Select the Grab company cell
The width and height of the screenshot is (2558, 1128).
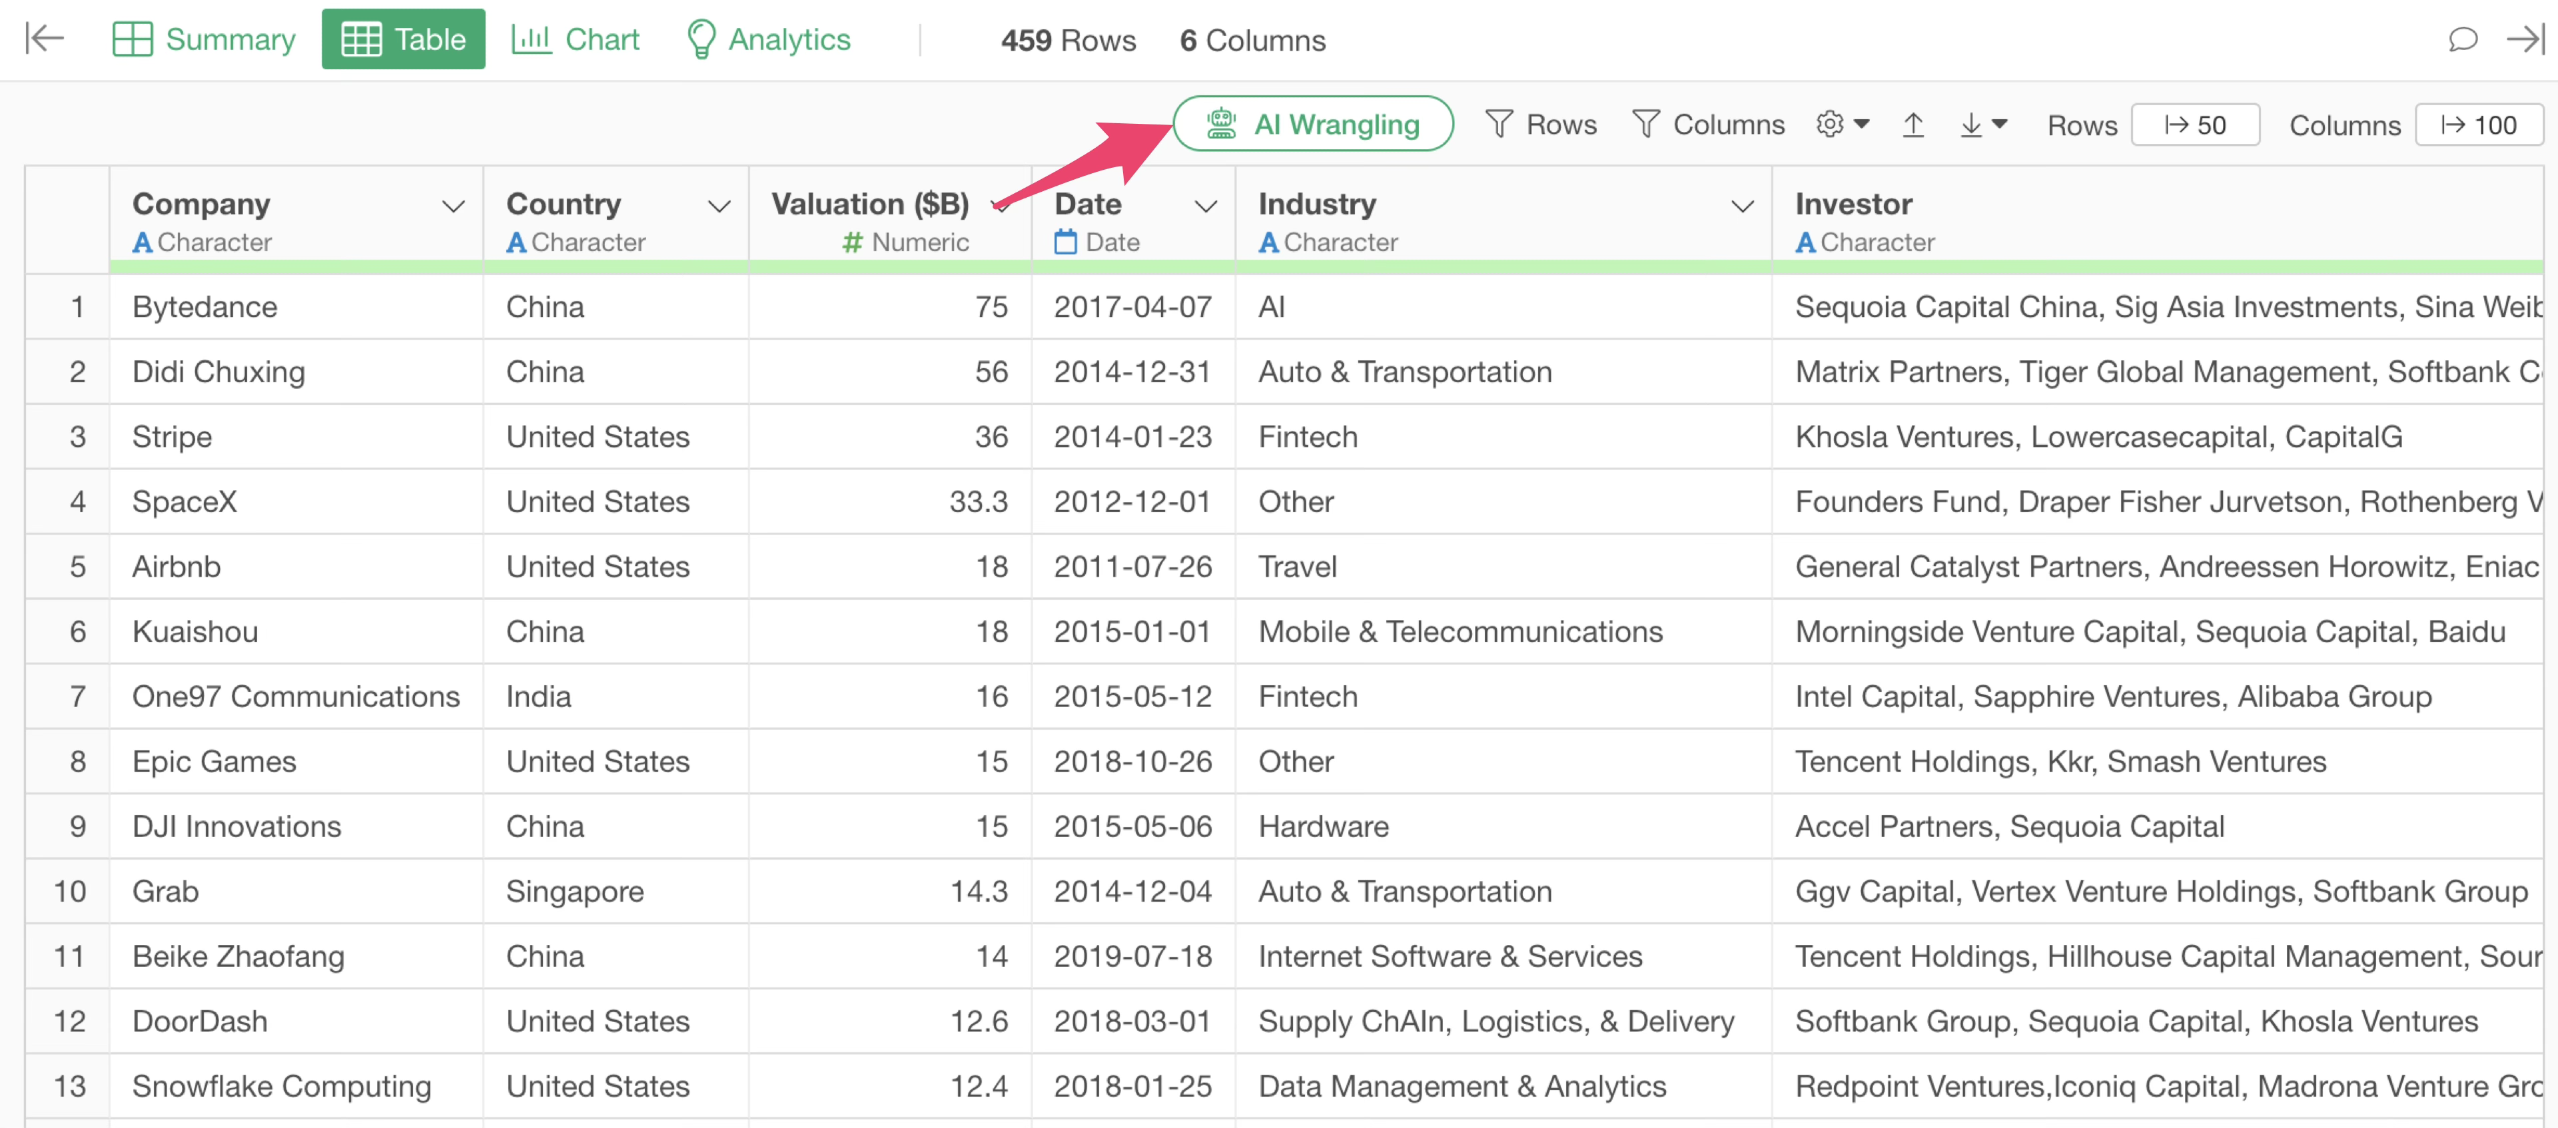(x=296, y=891)
